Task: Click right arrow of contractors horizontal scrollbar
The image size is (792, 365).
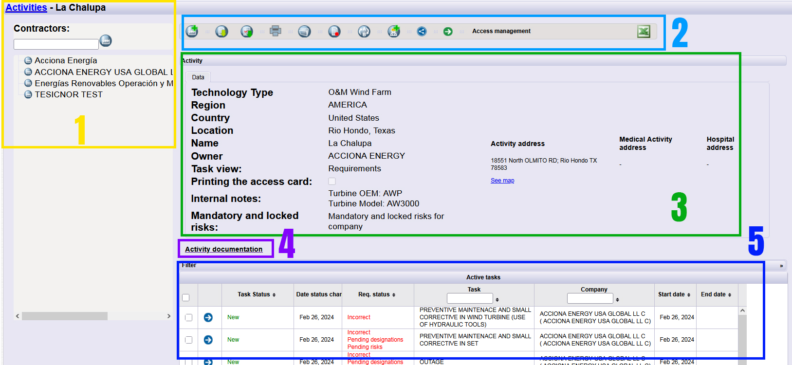Action: tap(169, 316)
